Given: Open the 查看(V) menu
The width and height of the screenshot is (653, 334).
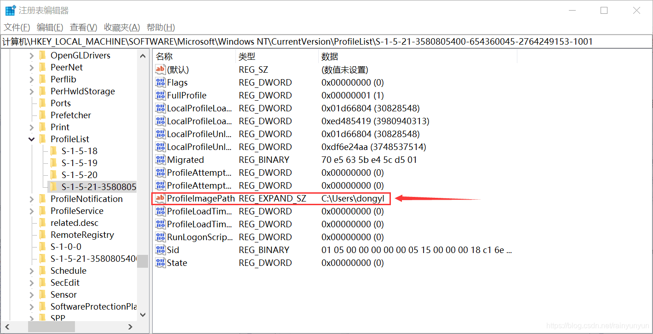Looking at the screenshot, I should (x=83, y=28).
